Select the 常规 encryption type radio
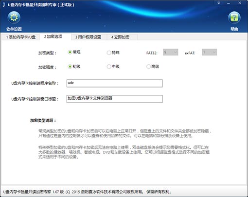The height and width of the screenshot is (197, 248). pos(70,52)
